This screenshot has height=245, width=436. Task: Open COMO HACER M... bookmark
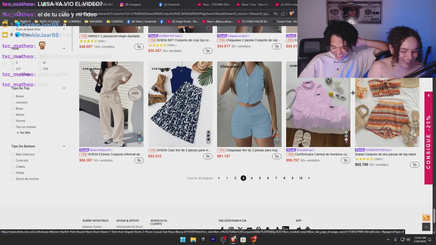point(253,21)
